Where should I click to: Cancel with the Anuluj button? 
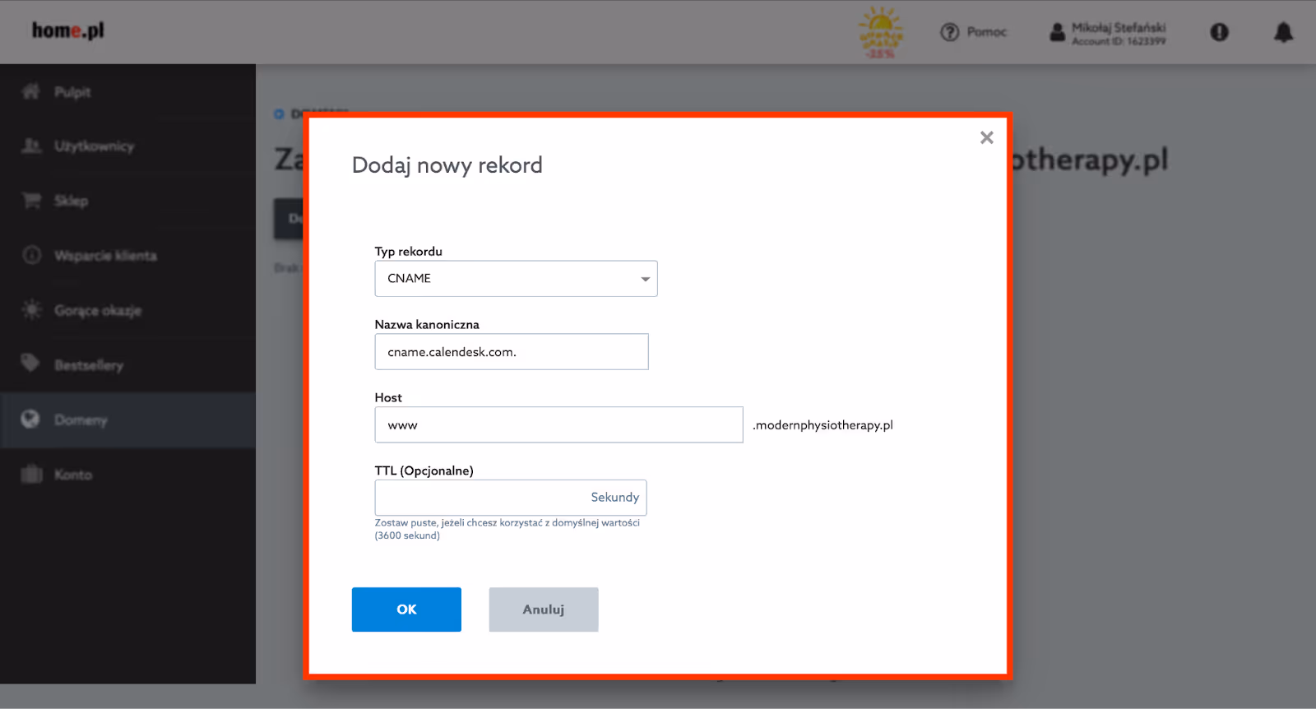point(544,609)
